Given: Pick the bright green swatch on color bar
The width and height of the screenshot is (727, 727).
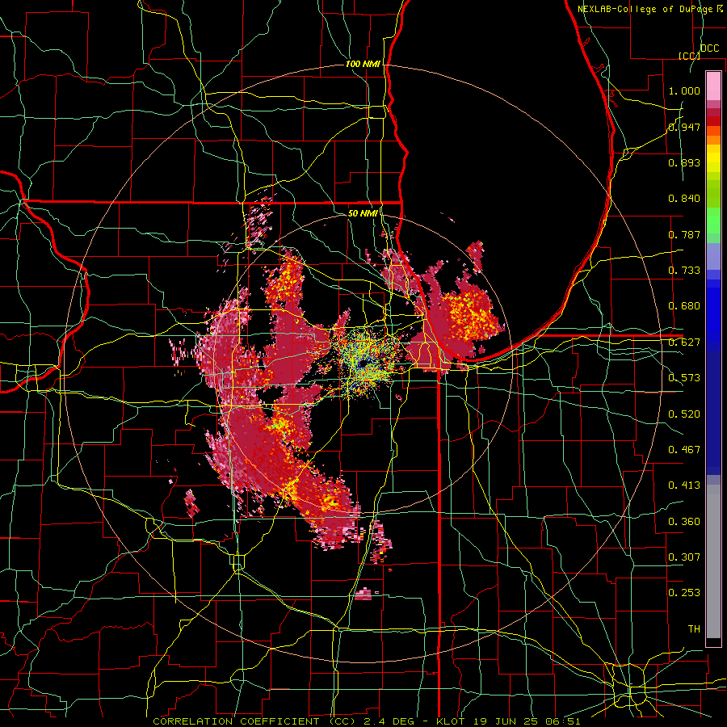Looking at the screenshot, I should click(713, 221).
